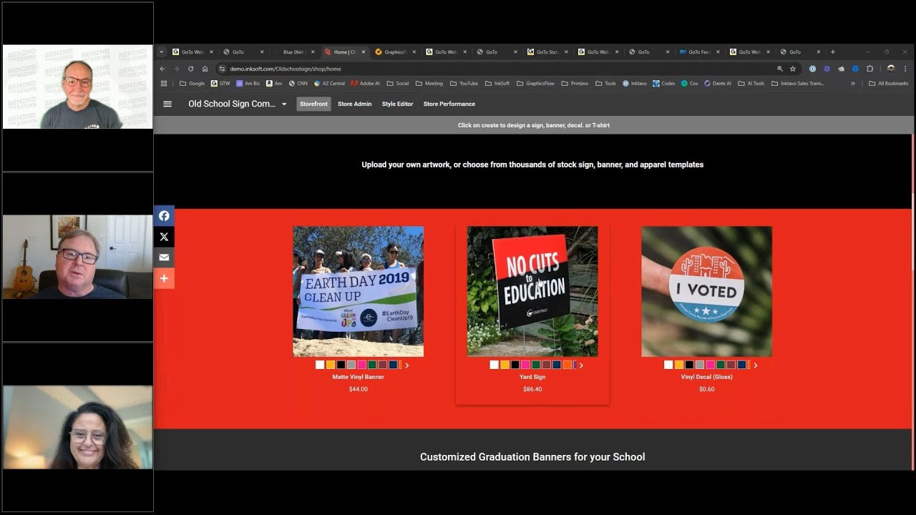Go back in browser history

[x=162, y=69]
